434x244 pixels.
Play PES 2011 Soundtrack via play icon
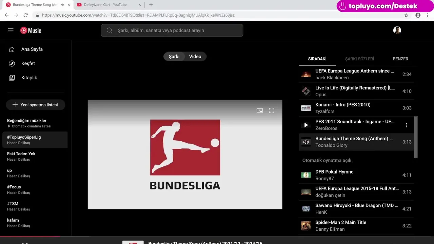point(306,125)
